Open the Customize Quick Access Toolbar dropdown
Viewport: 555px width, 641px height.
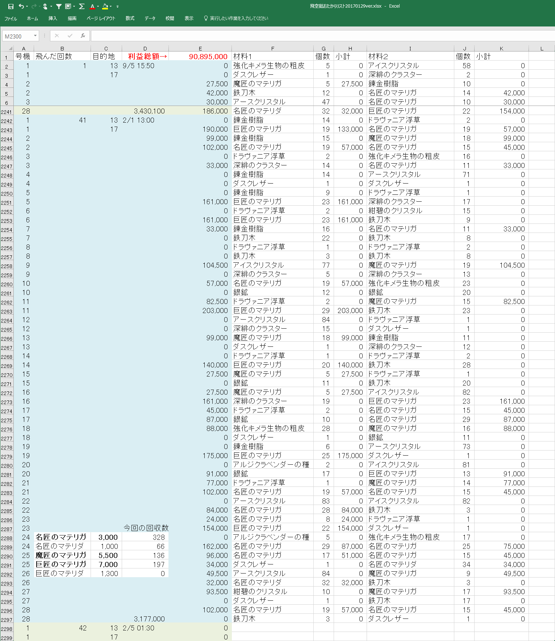pos(117,7)
